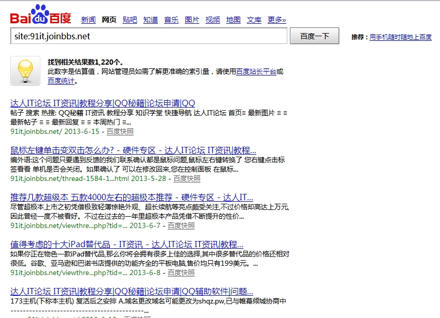Switch to the 知道 tab

tap(151, 20)
